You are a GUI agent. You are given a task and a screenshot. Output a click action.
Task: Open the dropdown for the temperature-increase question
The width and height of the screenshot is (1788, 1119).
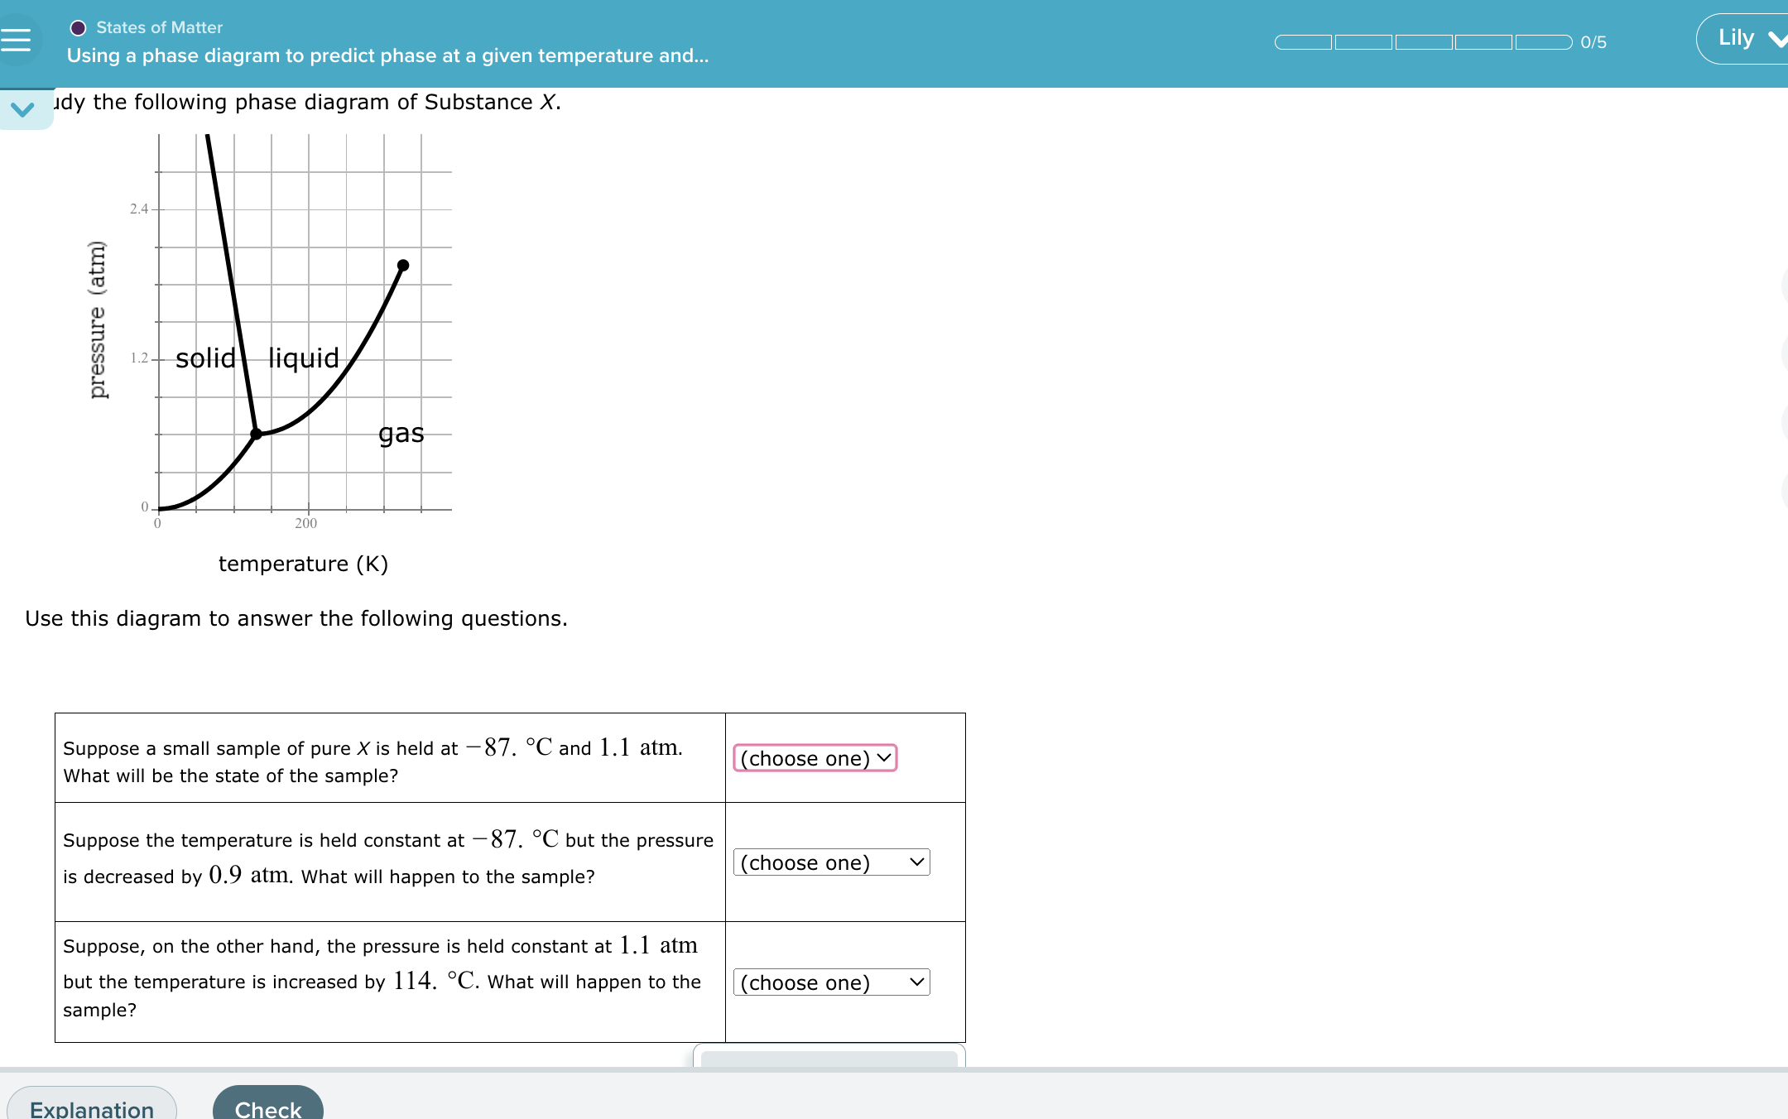coord(831,982)
